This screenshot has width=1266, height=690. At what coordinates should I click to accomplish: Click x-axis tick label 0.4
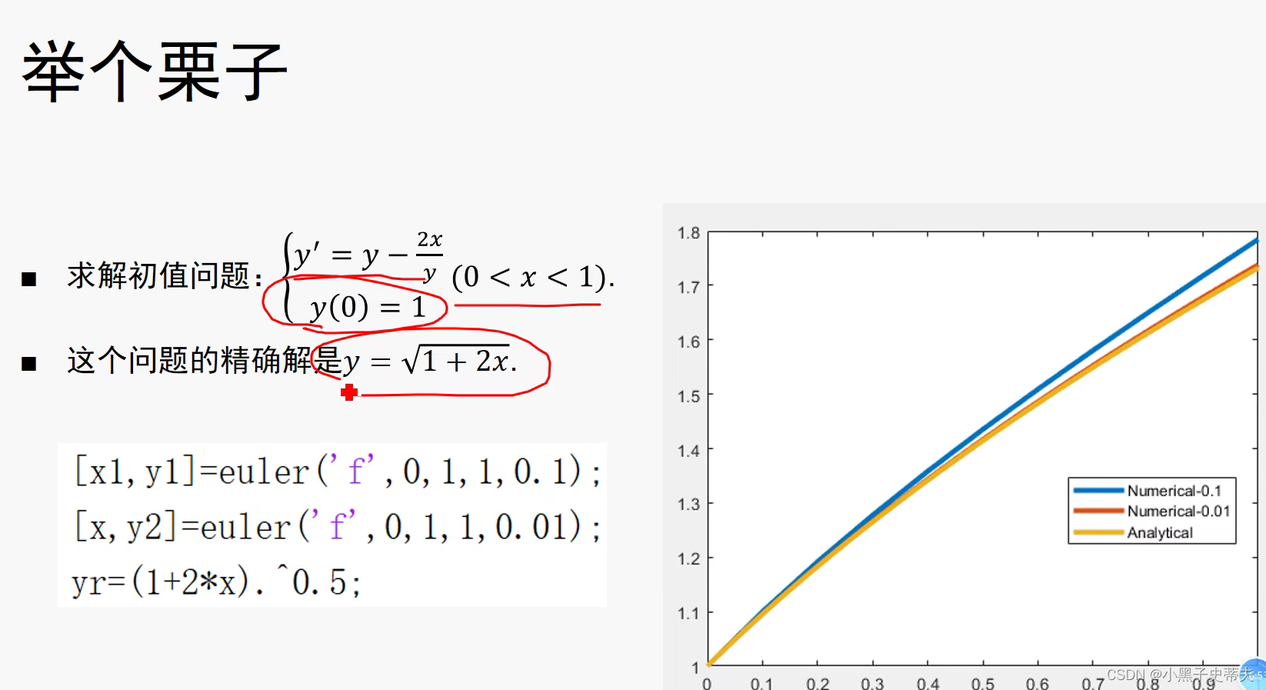click(928, 683)
